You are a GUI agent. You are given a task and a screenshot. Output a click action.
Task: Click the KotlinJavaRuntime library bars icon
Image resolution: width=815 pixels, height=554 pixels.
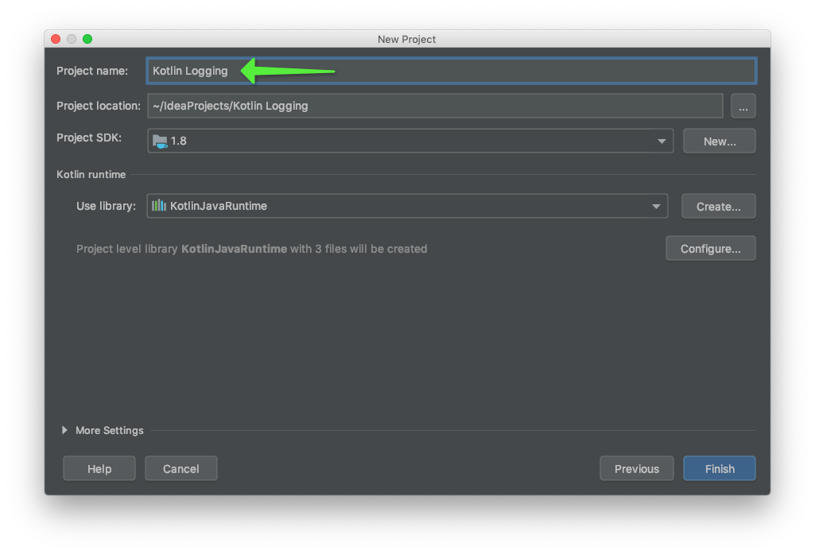tap(159, 206)
